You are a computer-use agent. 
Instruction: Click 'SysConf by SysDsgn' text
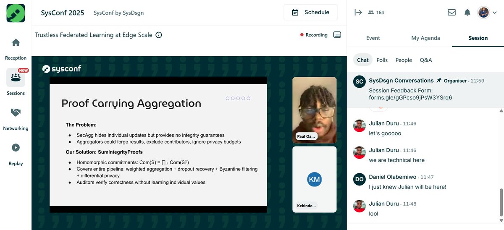119,13
